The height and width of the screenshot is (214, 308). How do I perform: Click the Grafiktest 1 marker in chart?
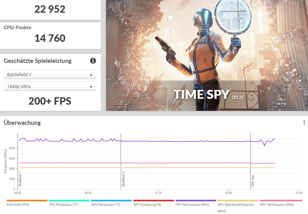tap(20, 179)
